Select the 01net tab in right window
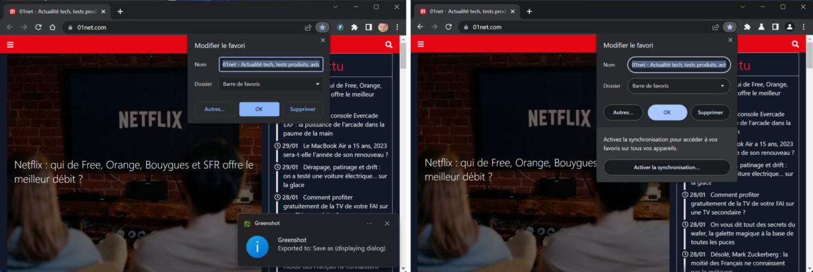Screen dimensions: 813x272 click(x=467, y=11)
